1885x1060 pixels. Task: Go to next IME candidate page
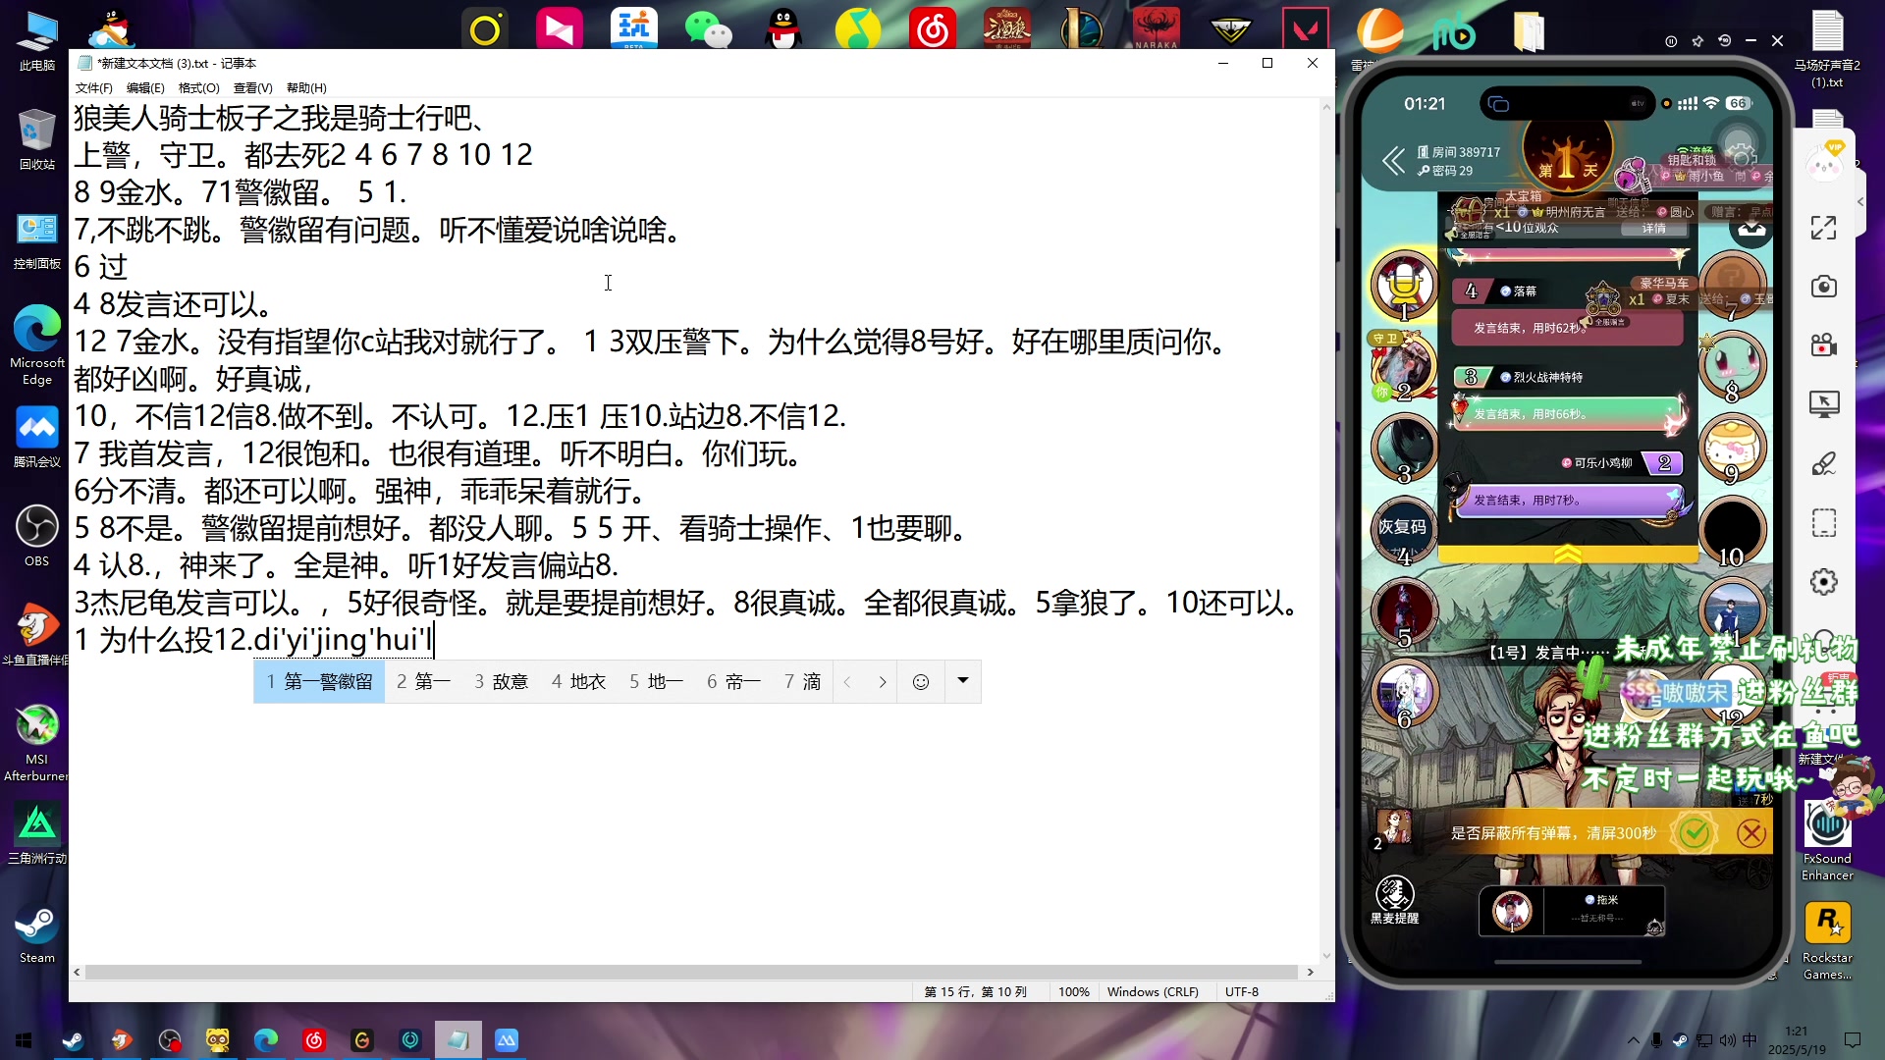(882, 682)
